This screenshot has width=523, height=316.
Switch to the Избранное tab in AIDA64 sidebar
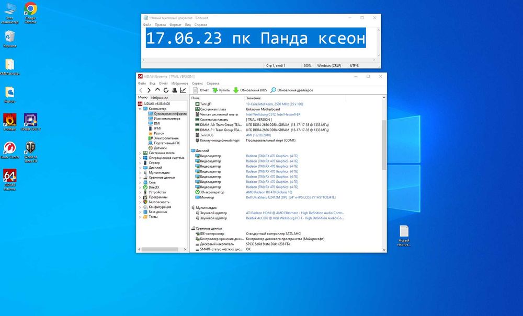pos(160,98)
